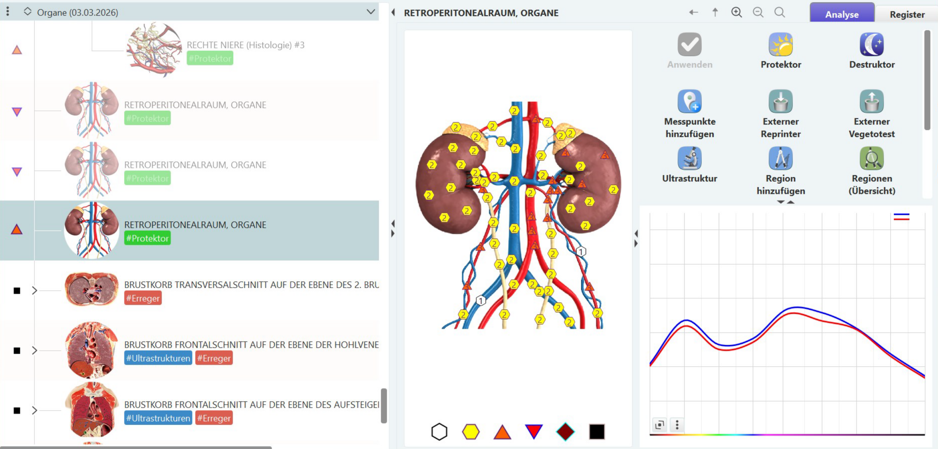
Task: Click the zoom in magnifier icon
Action: click(x=736, y=12)
